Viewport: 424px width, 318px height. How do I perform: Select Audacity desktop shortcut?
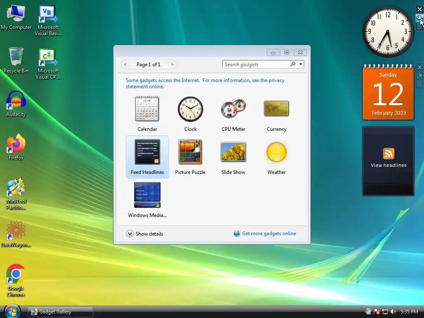(16, 104)
